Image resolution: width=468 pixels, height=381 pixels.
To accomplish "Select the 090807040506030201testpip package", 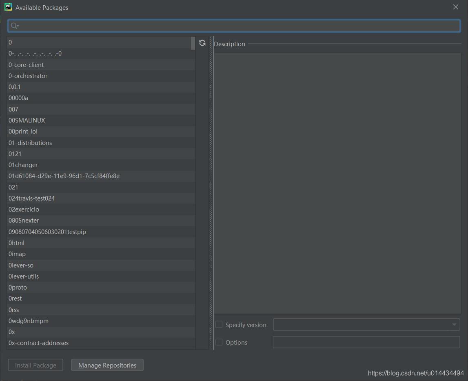I will tap(101, 232).
